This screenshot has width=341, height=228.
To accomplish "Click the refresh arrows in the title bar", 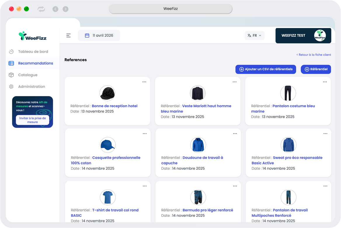I will 41,9.
